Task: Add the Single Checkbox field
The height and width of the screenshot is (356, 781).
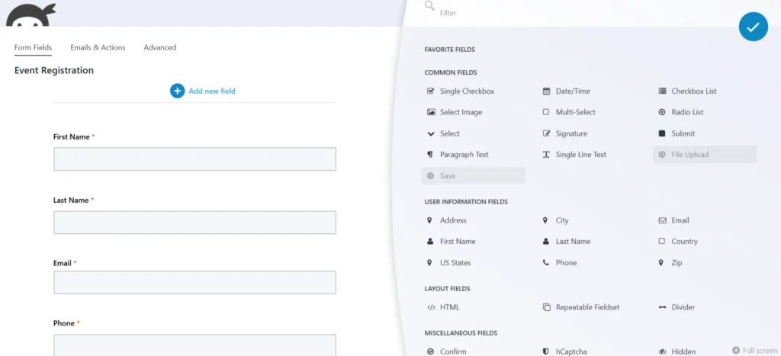Action: pyautogui.click(x=460, y=91)
